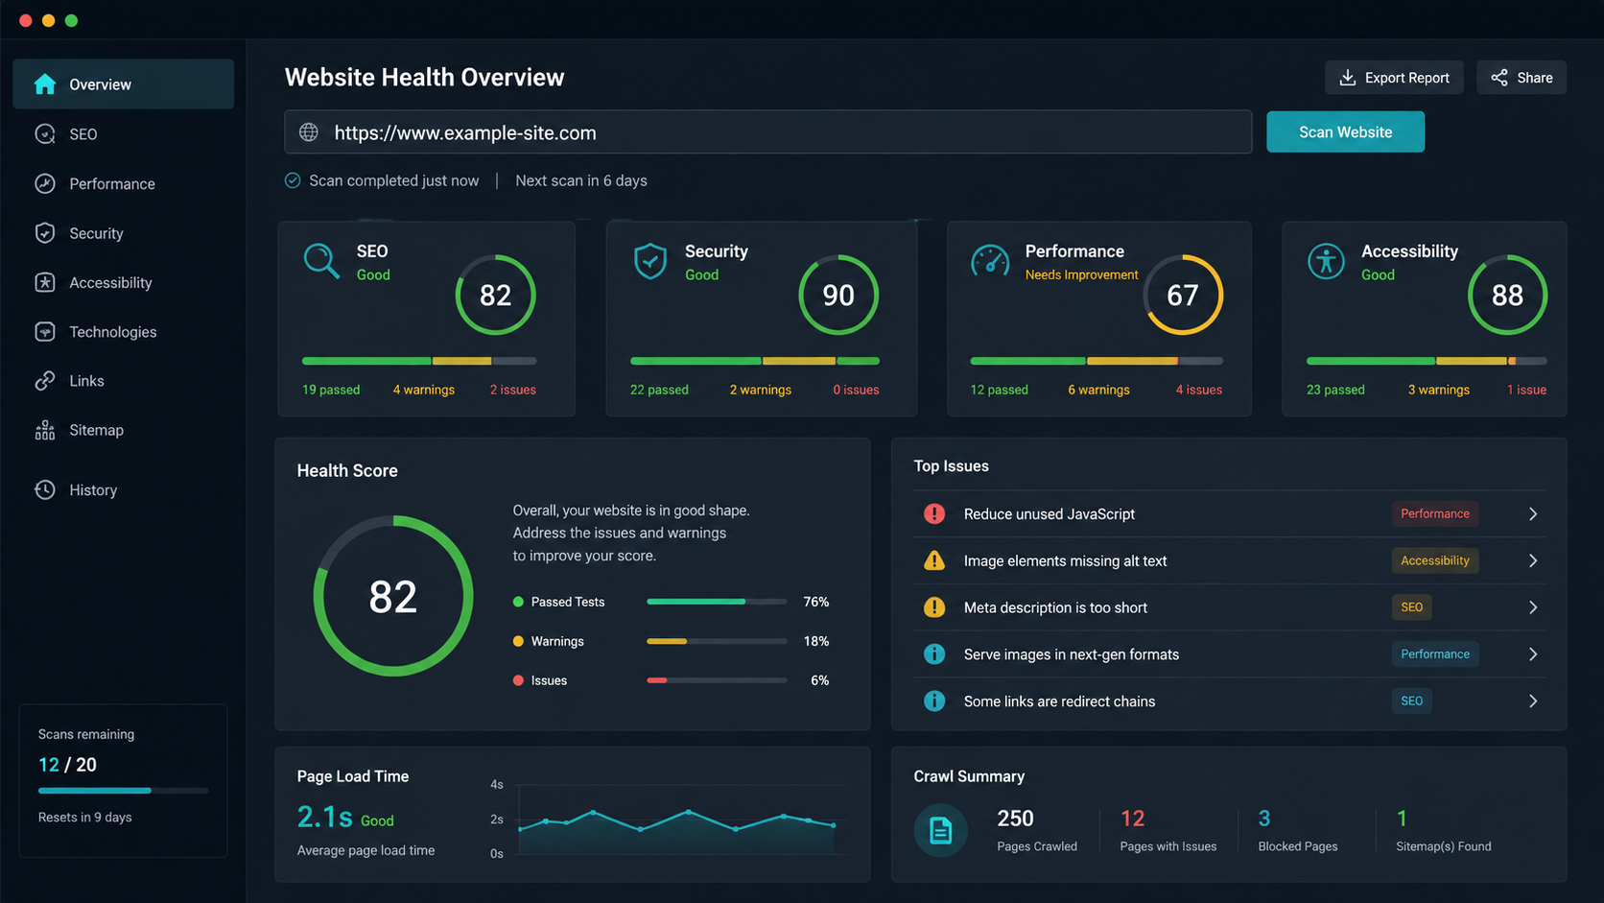This screenshot has height=903, width=1604.
Task: Click the Sitemap(s) Found value 1
Action: click(x=1402, y=819)
